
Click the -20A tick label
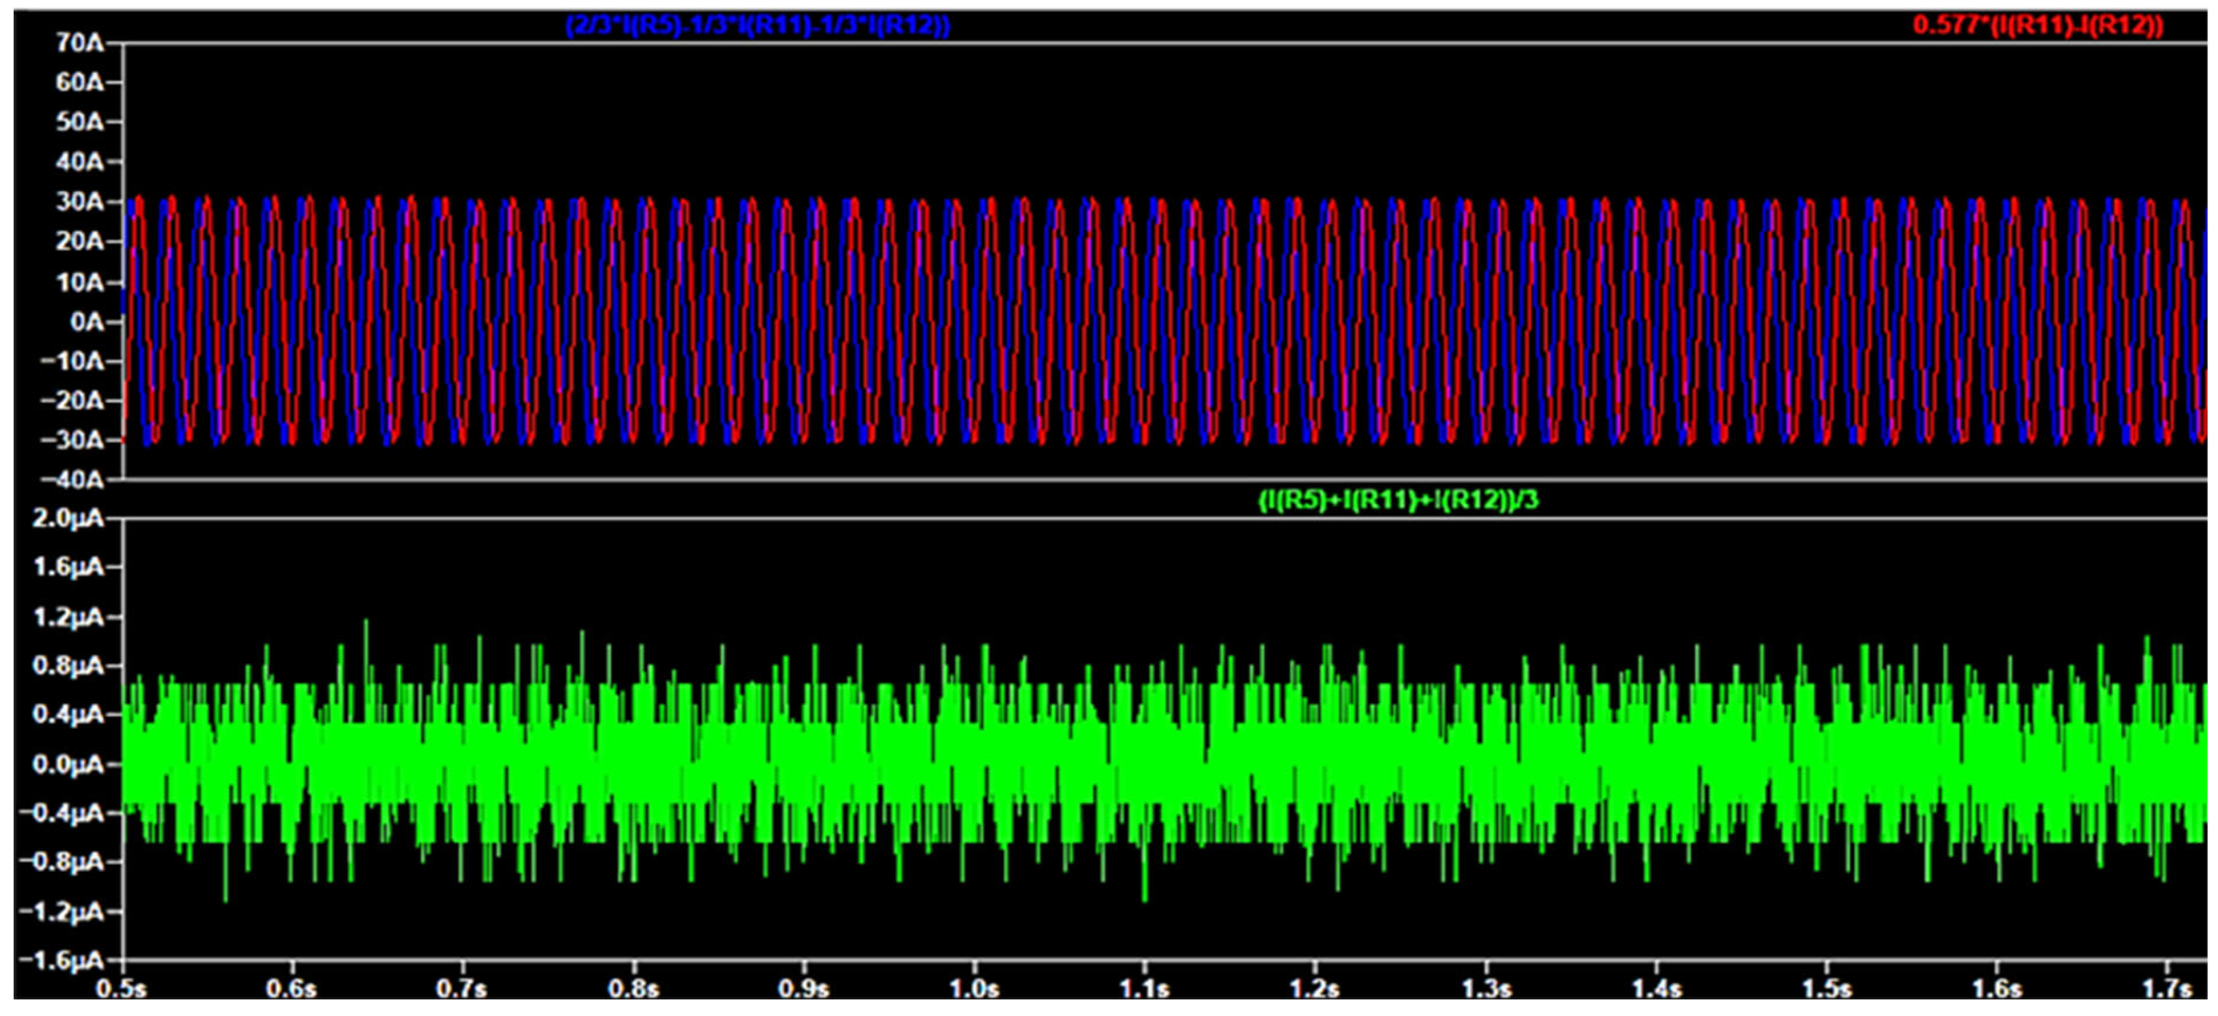(x=72, y=401)
